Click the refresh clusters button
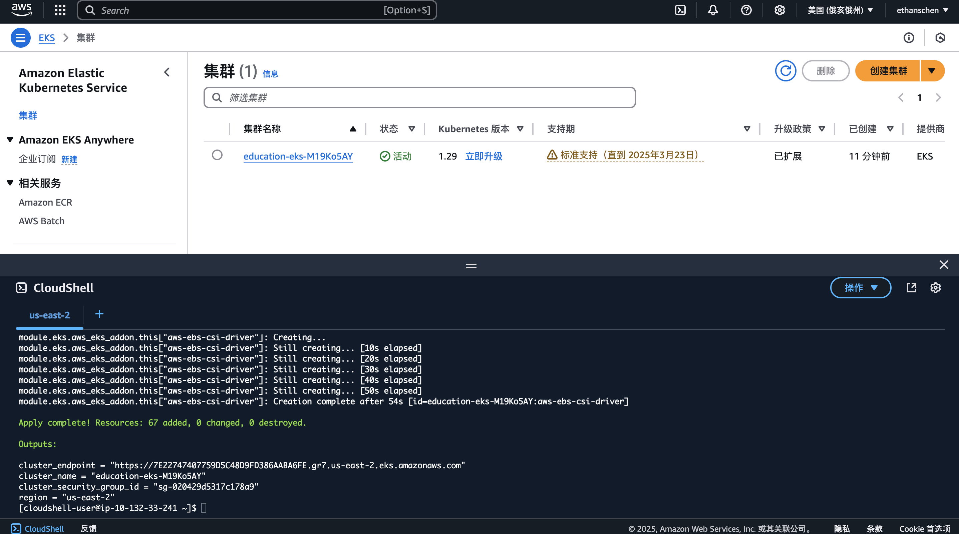The image size is (959, 534). tap(785, 71)
